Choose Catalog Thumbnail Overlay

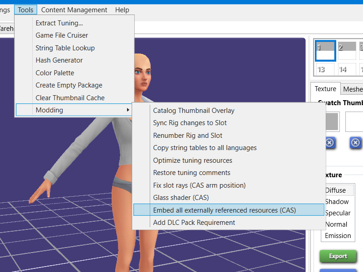[x=229, y=111]
